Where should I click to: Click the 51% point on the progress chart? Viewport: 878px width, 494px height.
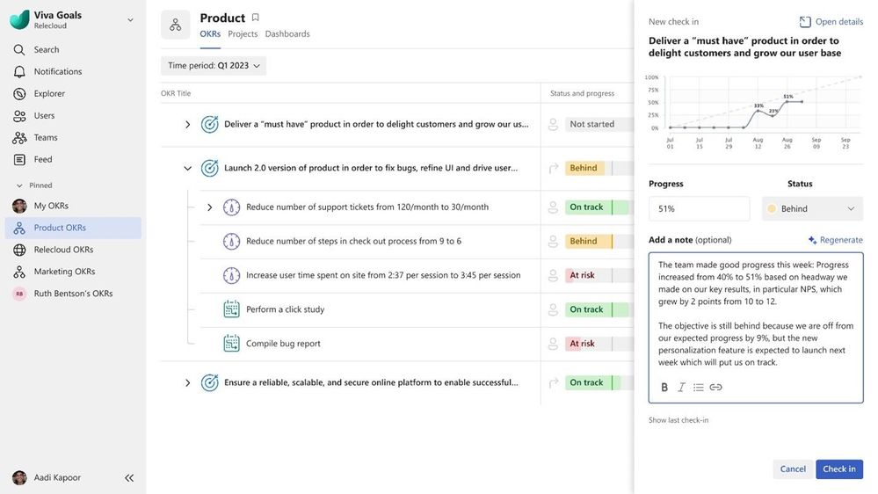pos(787,102)
